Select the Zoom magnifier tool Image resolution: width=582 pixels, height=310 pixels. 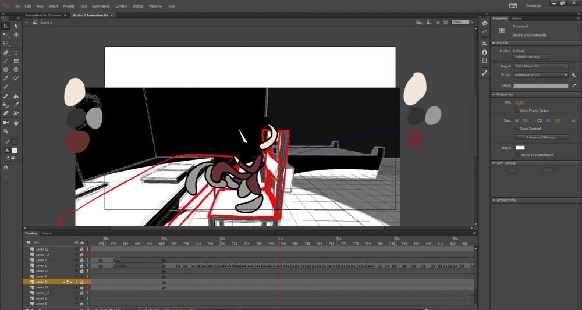[x=6, y=131]
